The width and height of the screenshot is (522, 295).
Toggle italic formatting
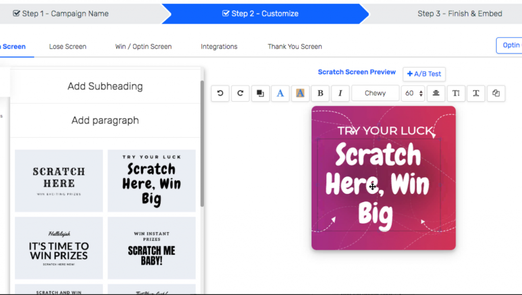pyautogui.click(x=340, y=94)
